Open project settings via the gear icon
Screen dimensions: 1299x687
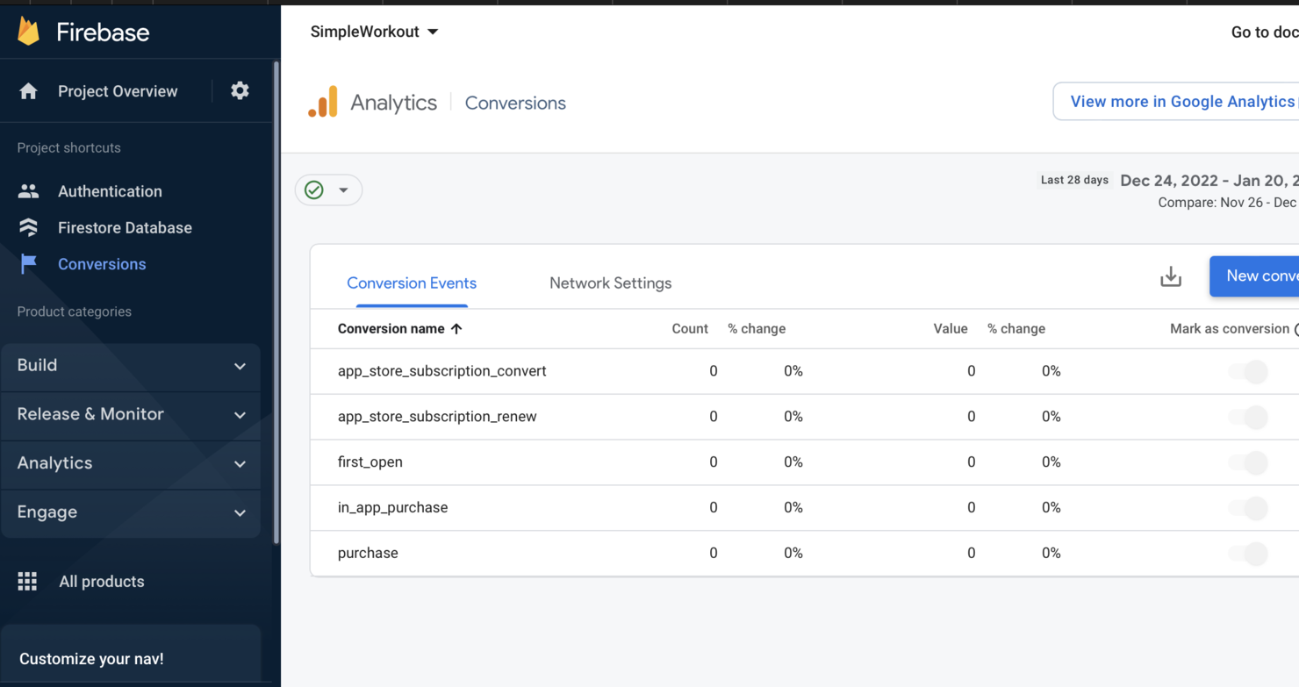pyautogui.click(x=240, y=90)
